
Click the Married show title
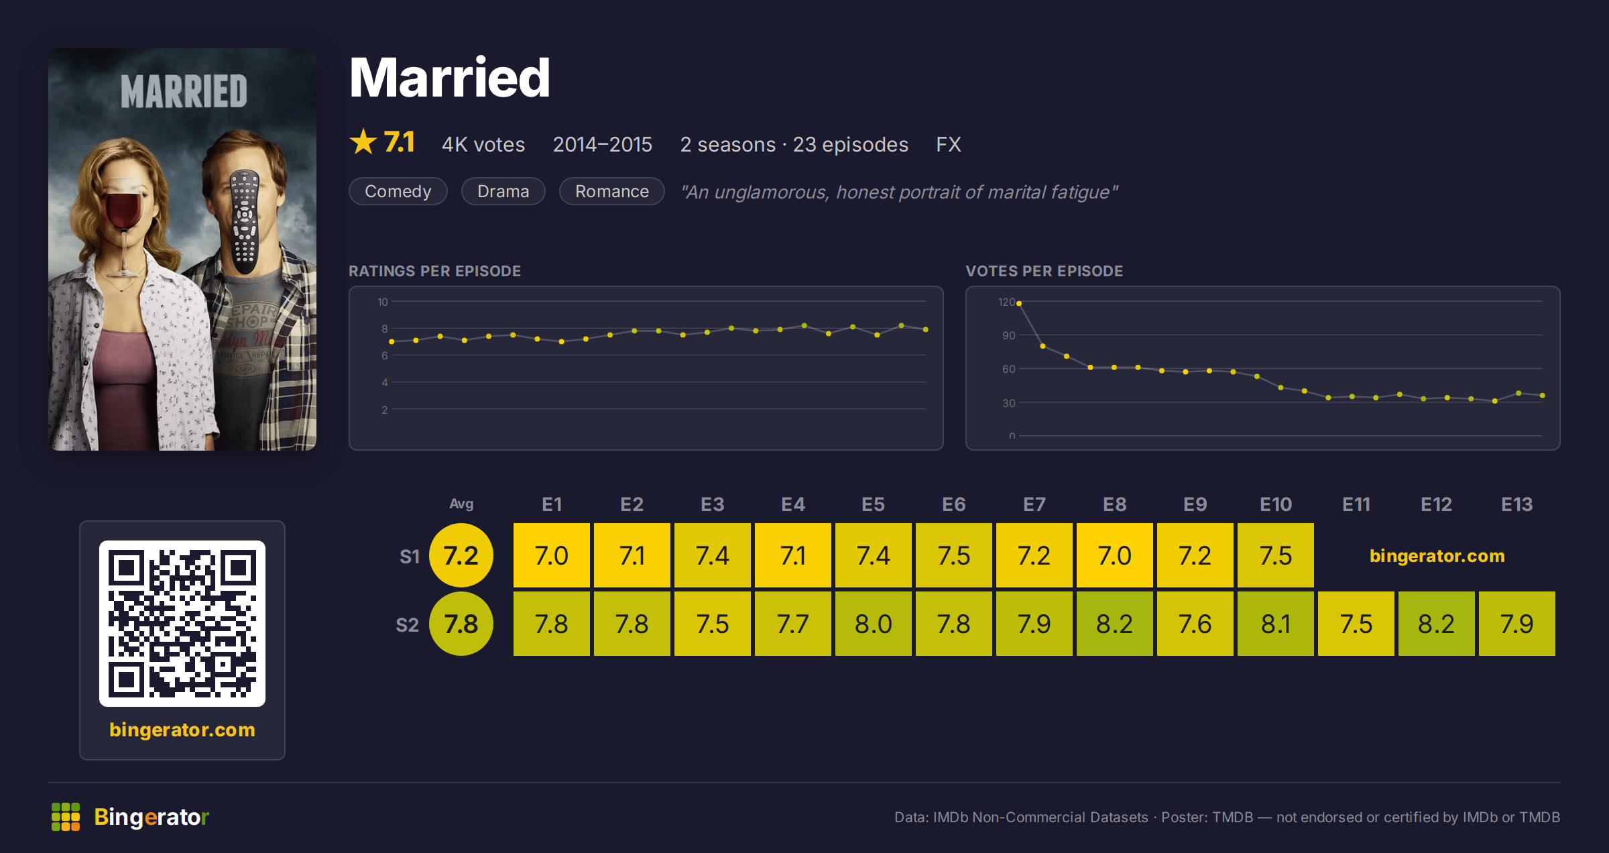pyautogui.click(x=450, y=78)
